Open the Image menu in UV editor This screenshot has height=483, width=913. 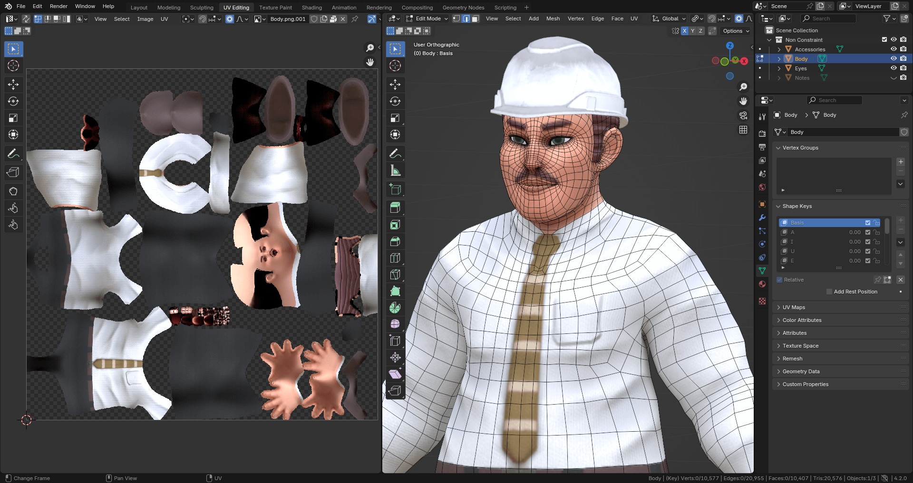(145, 19)
